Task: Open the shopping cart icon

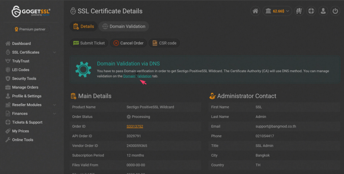Action: (299, 11)
